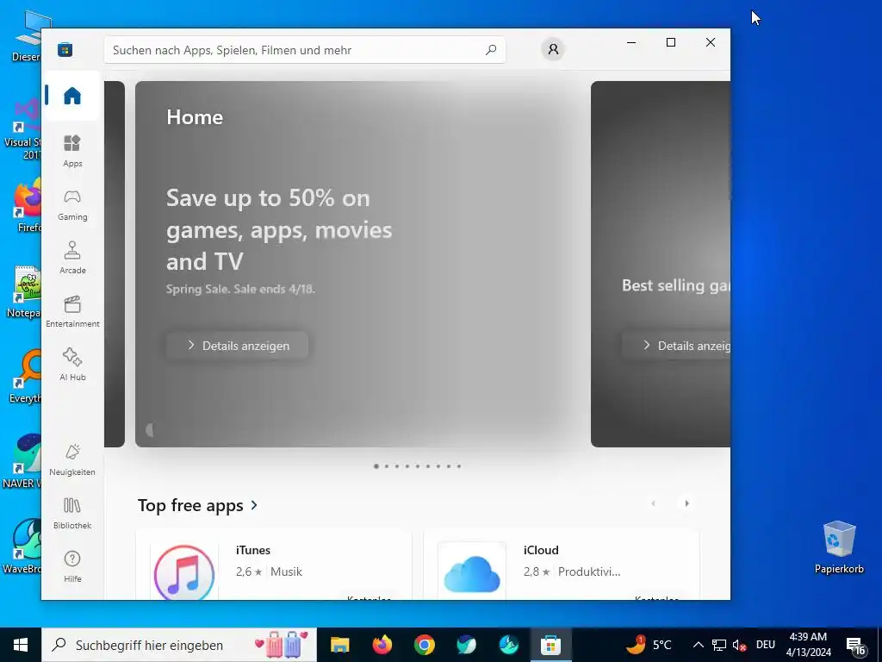Screen dimensions: 882x662
Task: Click the Microsoft Store logo icon
Action: coord(65,49)
